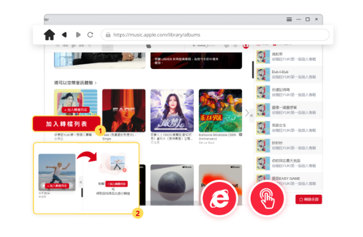Start playback with the play button

point(74,46)
